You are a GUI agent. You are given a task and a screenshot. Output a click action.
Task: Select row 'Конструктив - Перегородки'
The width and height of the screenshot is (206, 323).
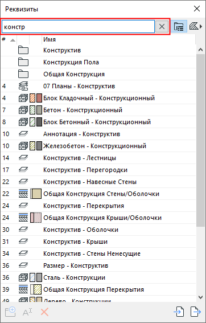click(98, 170)
